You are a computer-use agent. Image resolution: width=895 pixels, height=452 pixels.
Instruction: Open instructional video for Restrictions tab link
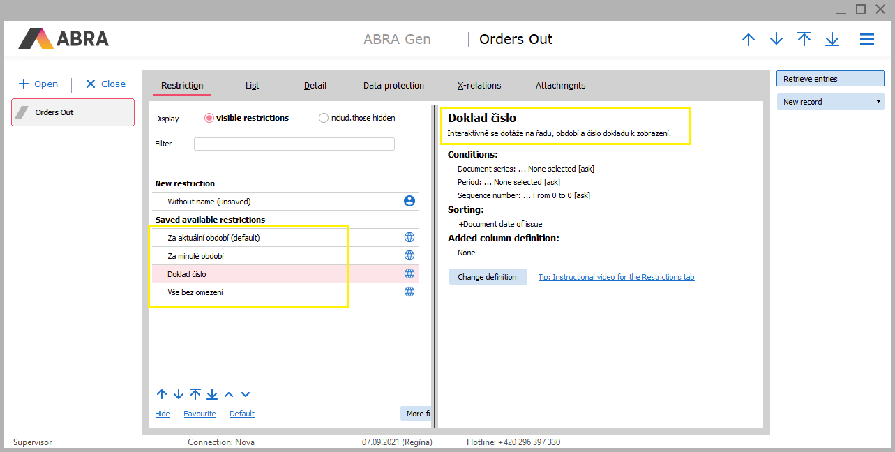616,277
